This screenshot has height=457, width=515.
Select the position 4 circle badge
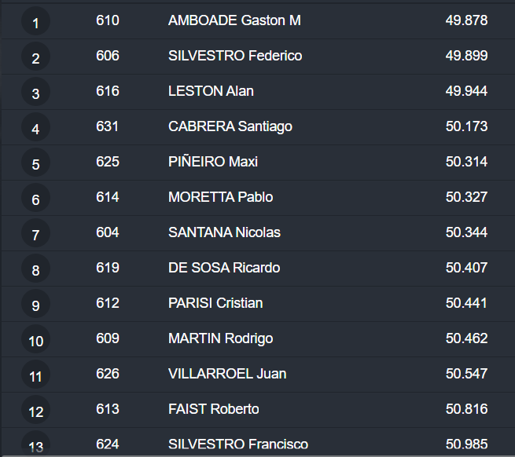click(x=35, y=129)
